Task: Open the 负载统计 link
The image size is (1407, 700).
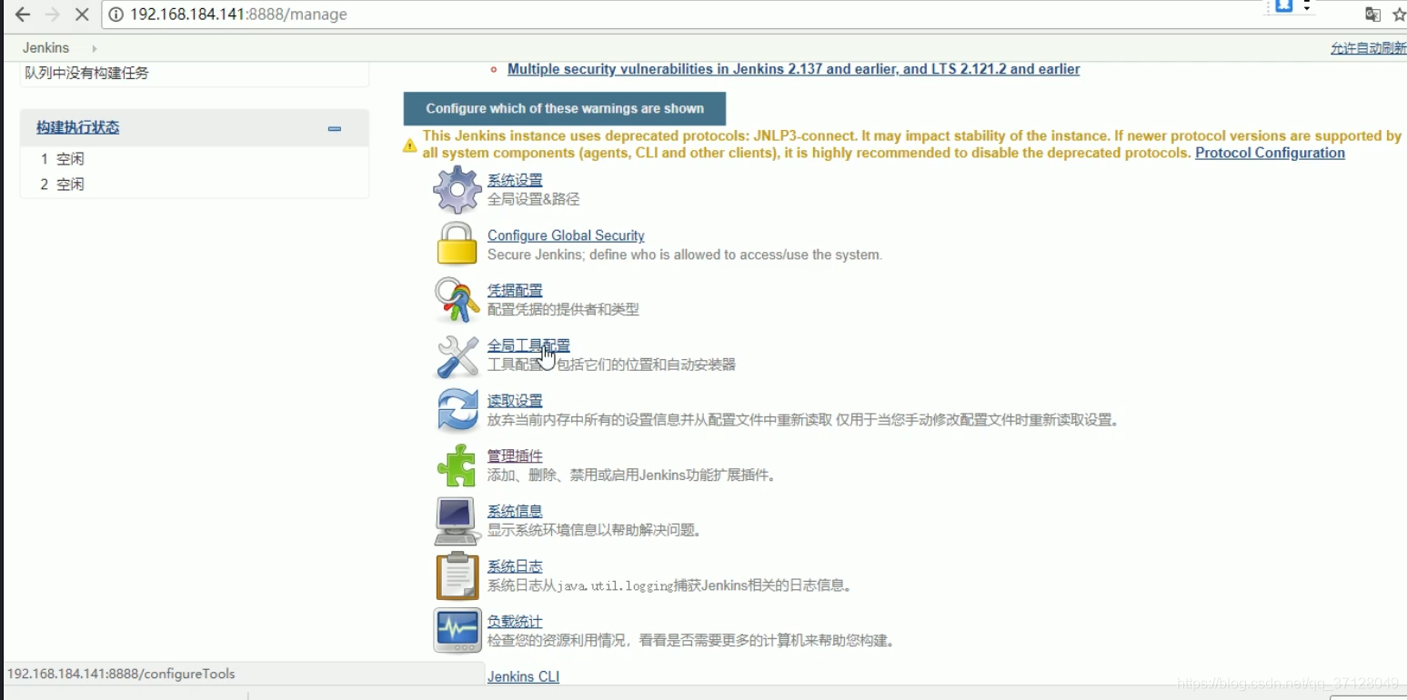Action: tap(515, 622)
